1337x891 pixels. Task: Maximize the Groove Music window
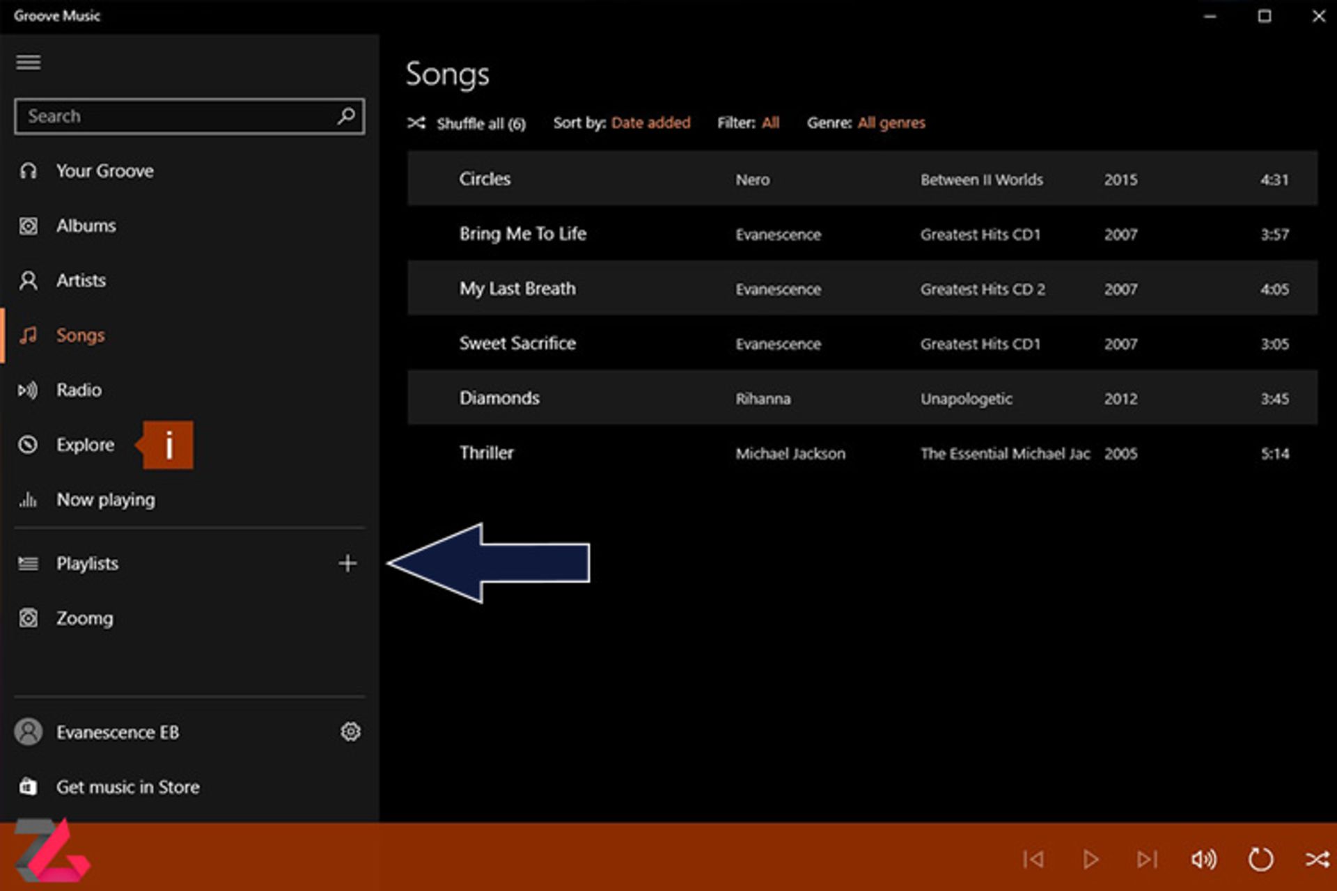pyautogui.click(x=1265, y=16)
